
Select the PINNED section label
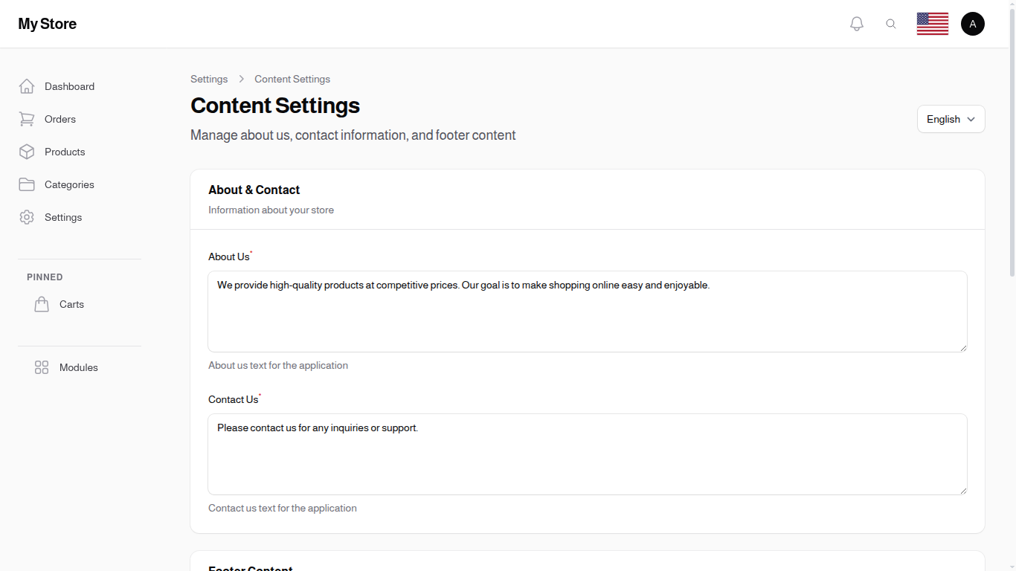coord(45,277)
